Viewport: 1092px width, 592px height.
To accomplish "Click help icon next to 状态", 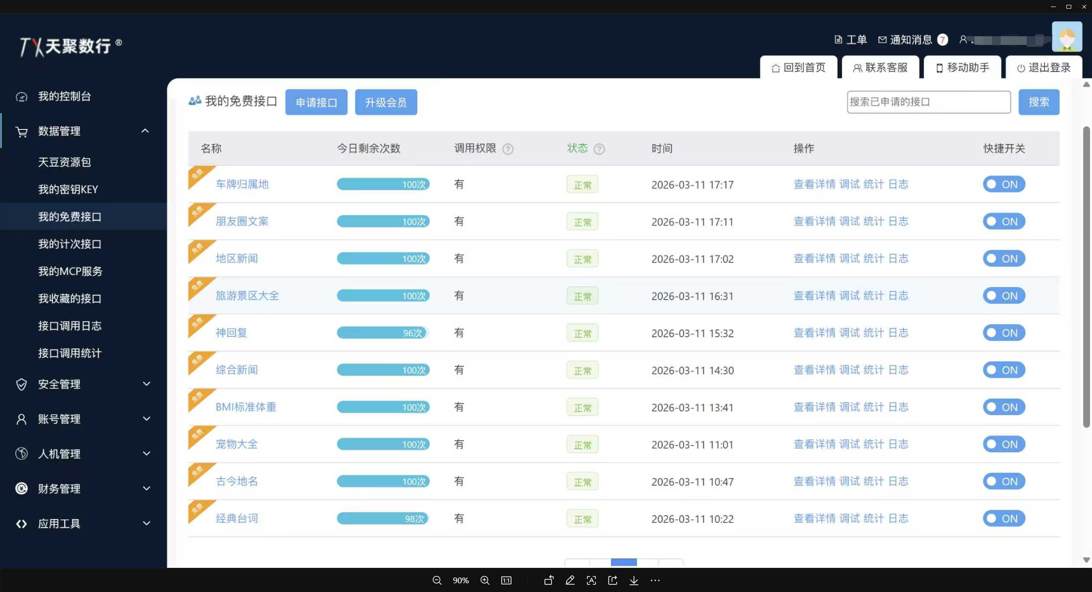I will point(599,149).
